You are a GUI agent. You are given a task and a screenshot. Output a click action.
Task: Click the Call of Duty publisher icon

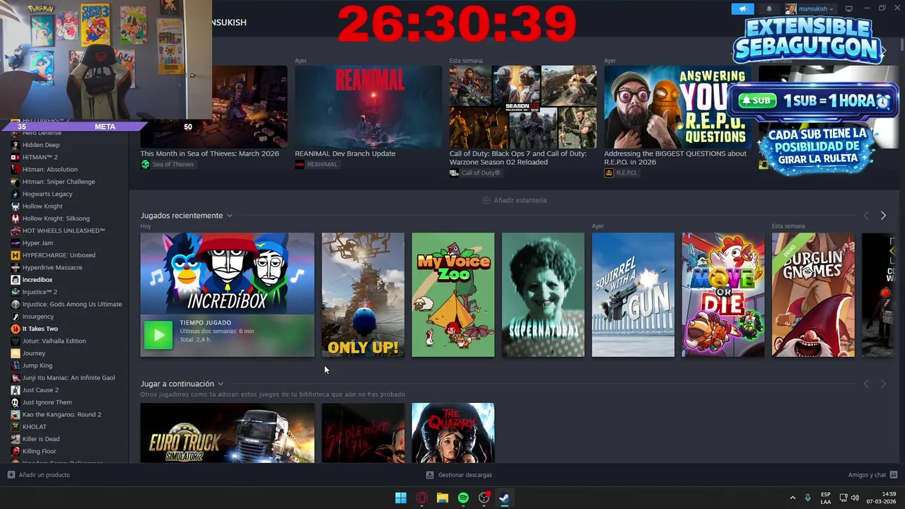[x=454, y=172]
